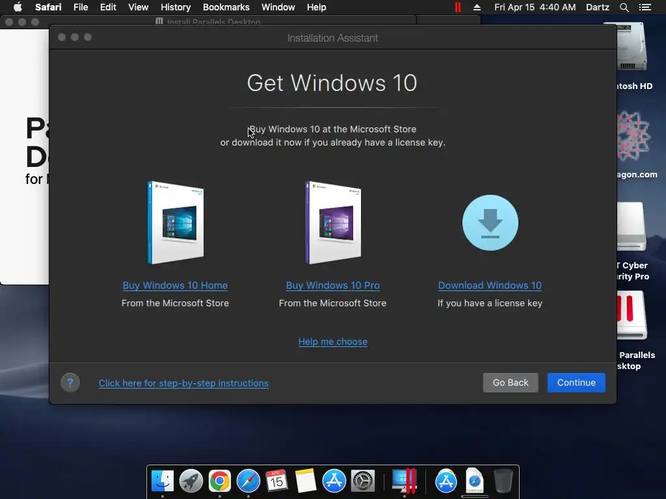The image size is (666, 499).
Task: Click the Go Back button
Action: tap(511, 383)
